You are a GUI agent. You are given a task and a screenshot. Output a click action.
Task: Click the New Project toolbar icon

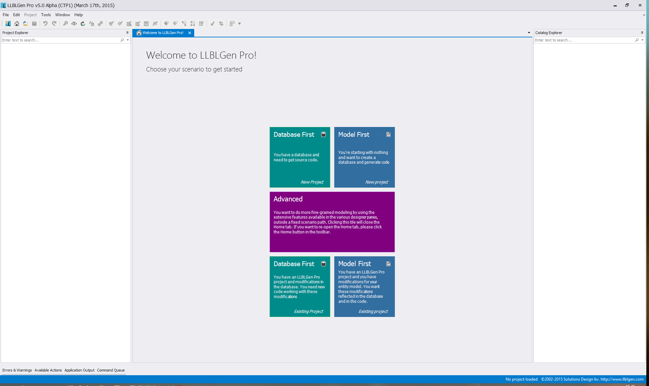click(x=8, y=24)
